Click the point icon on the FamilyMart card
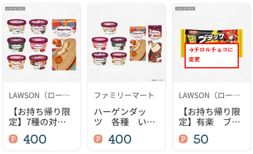 tap(98, 139)
